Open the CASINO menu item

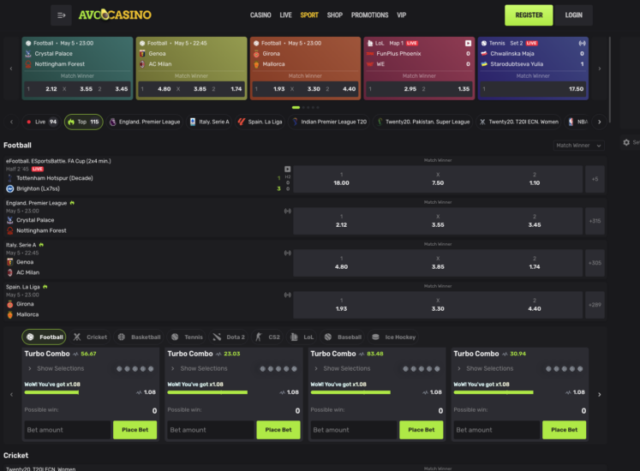[x=260, y=15]
